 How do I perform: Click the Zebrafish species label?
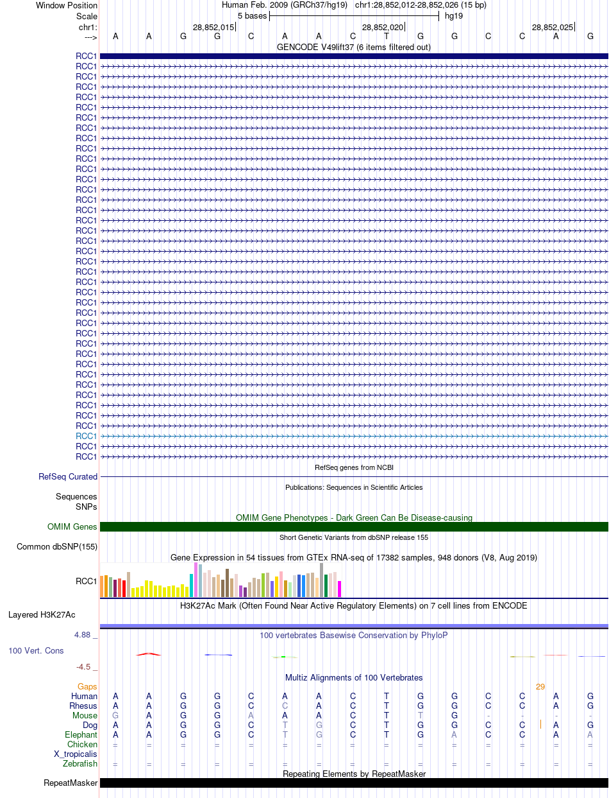(x=80, y=764)
